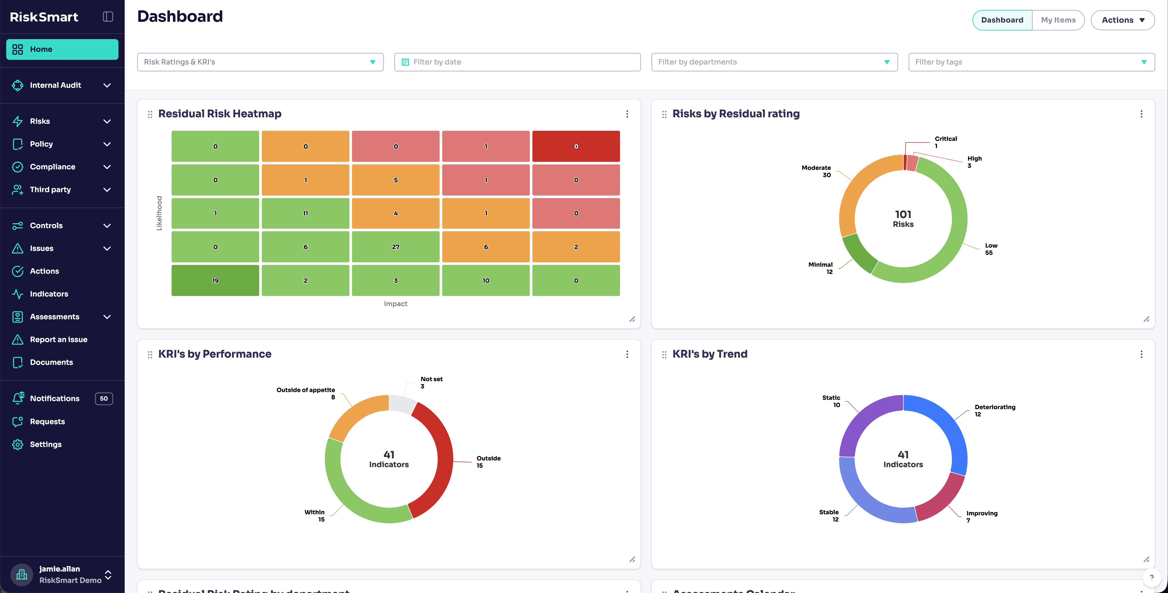The width and height of the screenshot is (1168, 593).
Task: Collapse the sidebar using the panel icon
Action: 108,17
